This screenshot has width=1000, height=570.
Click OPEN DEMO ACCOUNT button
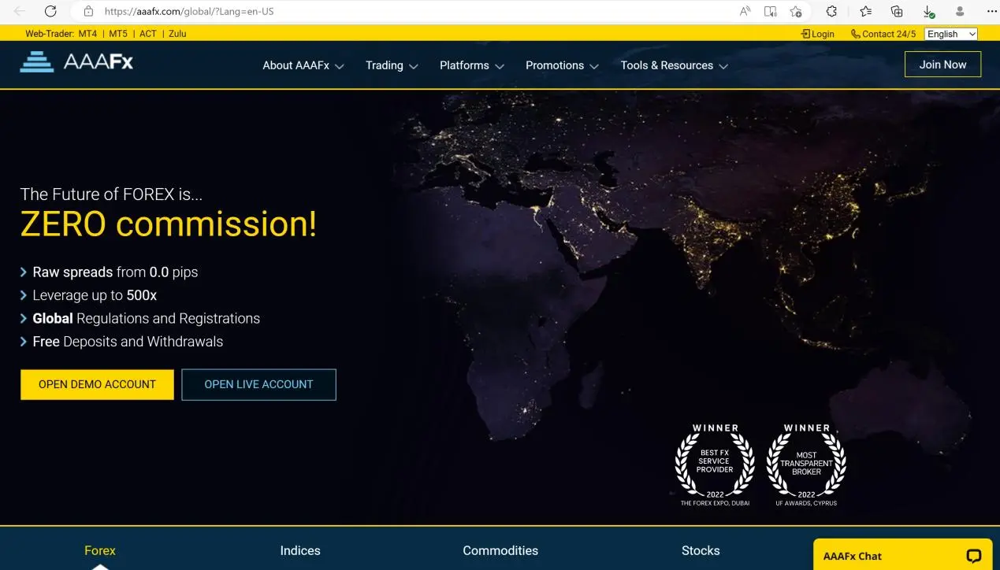click(97, 384)
